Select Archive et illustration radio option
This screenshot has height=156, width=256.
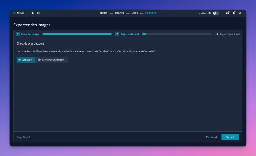[52, 60]
